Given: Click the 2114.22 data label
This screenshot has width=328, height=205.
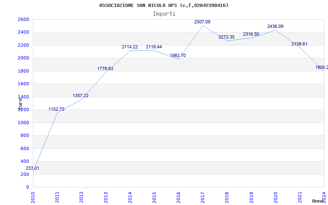Looking at the screenshot, I should pos(130,47).
